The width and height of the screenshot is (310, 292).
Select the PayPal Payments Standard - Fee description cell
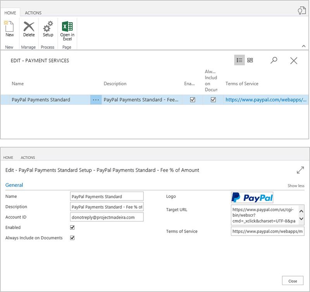[x=141, y=100]
